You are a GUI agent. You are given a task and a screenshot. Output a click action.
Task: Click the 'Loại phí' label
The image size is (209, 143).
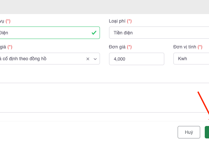(x=117, y=21)
